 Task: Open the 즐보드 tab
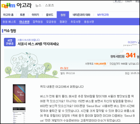coord(50,15)
